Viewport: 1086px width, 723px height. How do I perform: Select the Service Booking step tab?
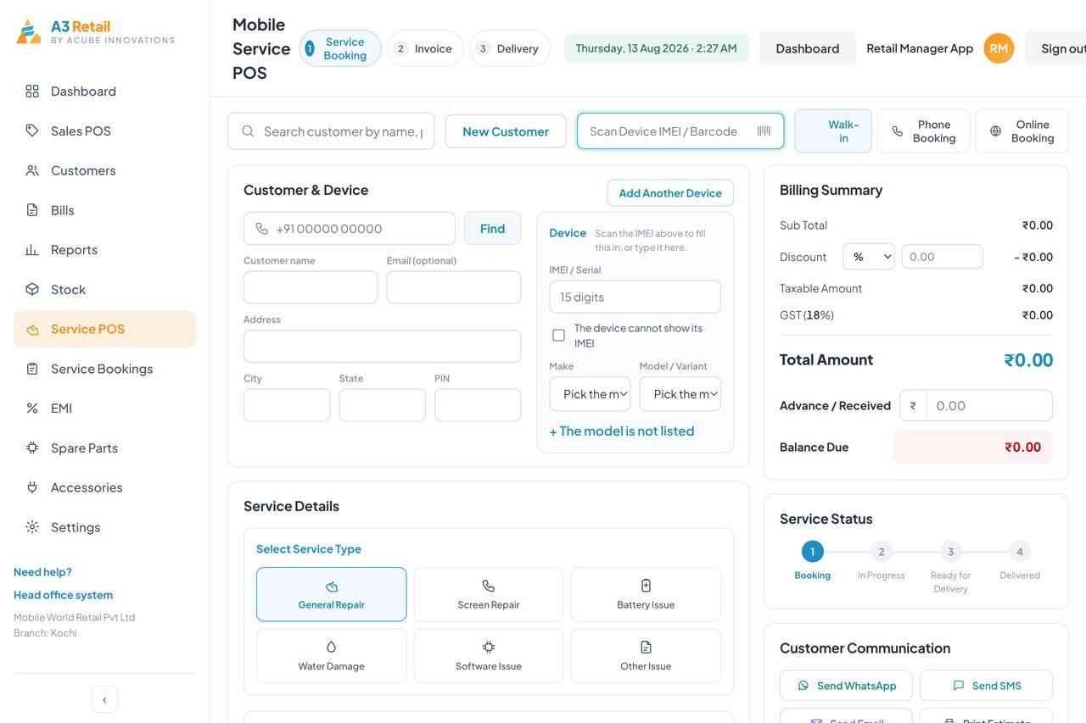340,48
